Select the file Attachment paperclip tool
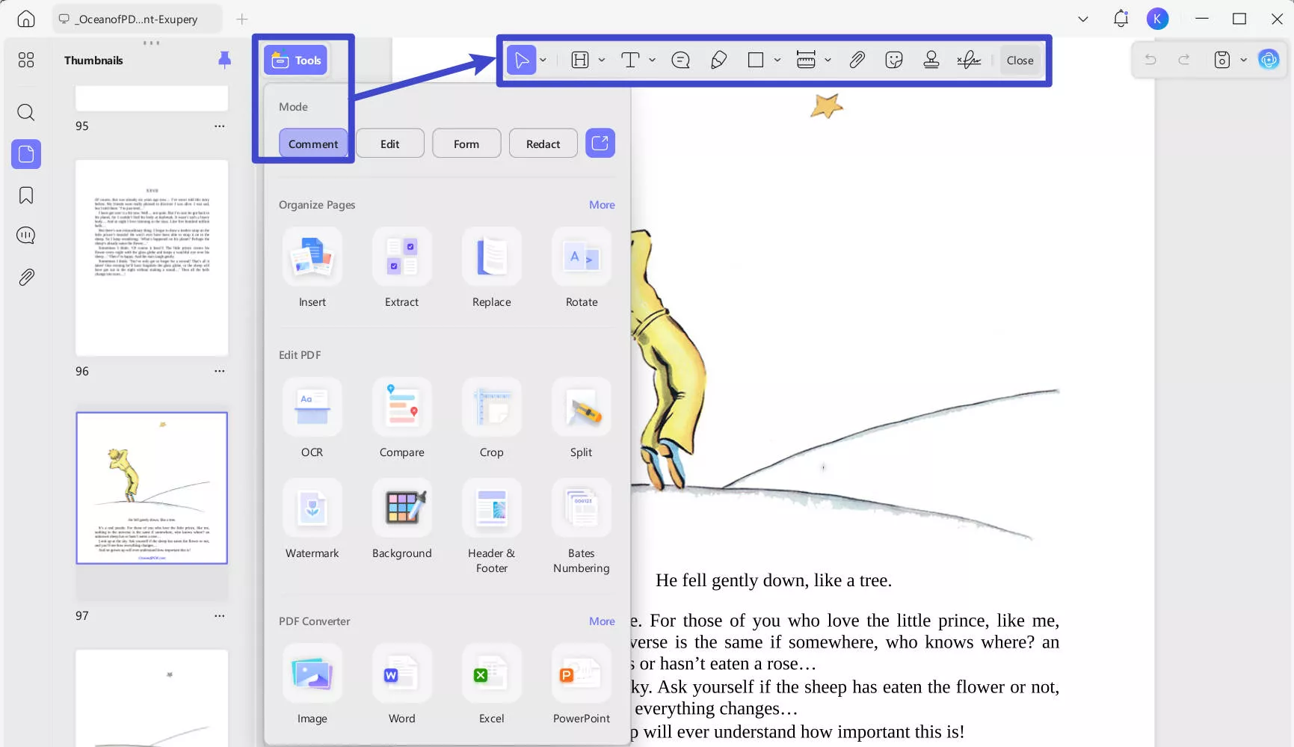This screenshot has height=747, width=1294. [x=857, y=60]
